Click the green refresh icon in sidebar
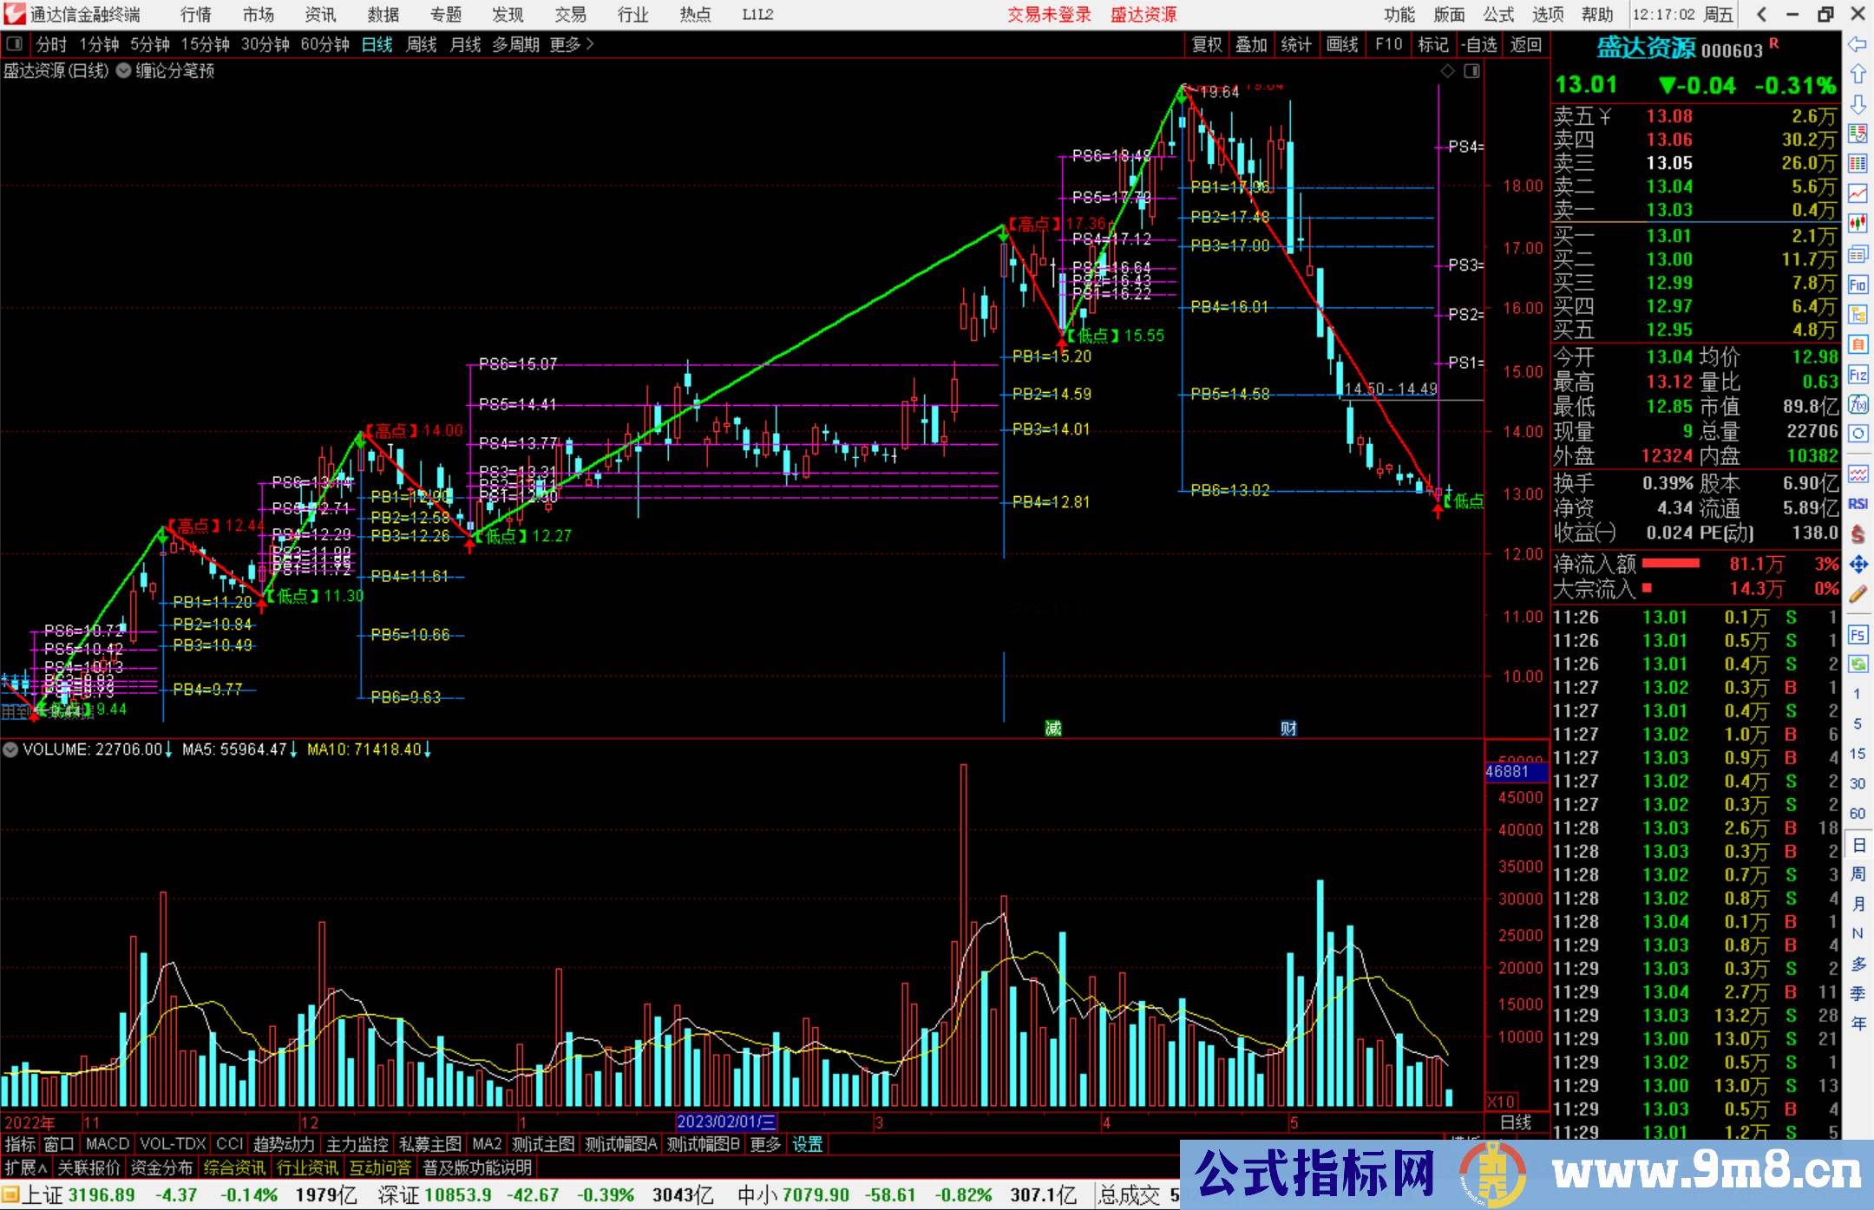 [x=1858, y=664]
